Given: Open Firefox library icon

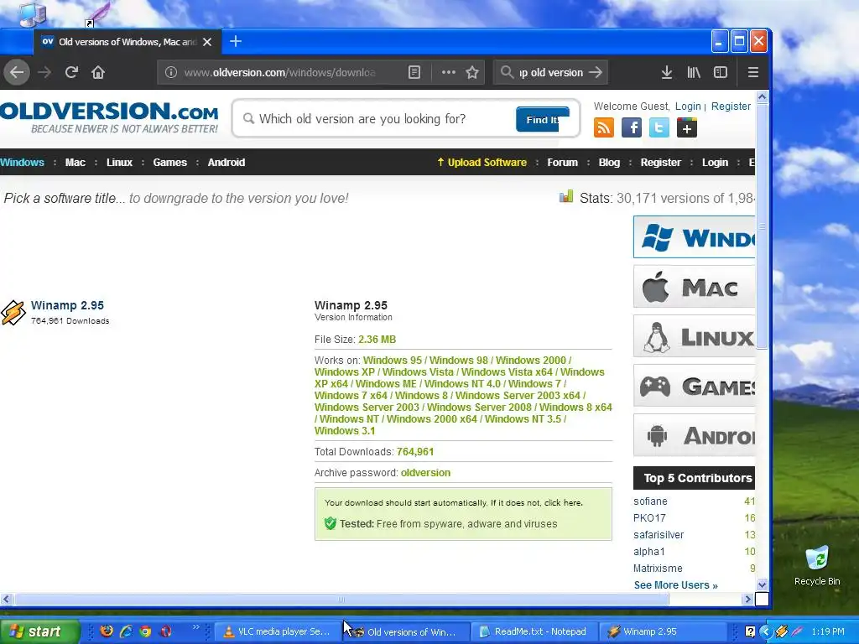Looking at the screenshot, I should coord(694,72).
